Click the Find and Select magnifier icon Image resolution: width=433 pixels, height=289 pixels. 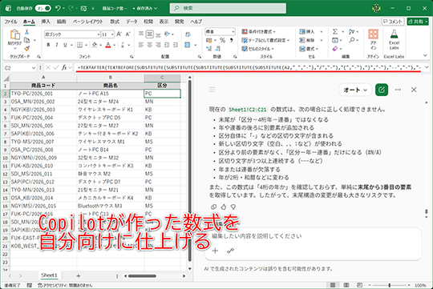(x=351, y=40)
